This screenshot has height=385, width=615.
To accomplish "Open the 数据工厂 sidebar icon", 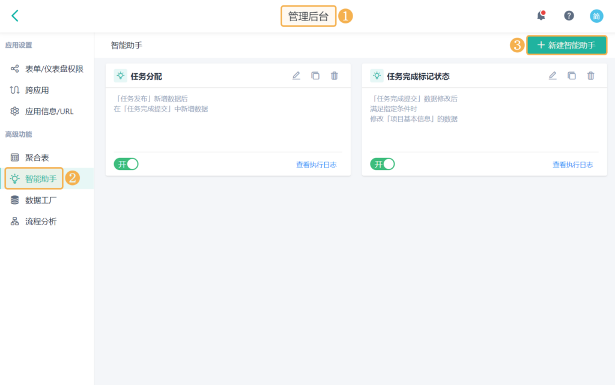I will (14, 200).
